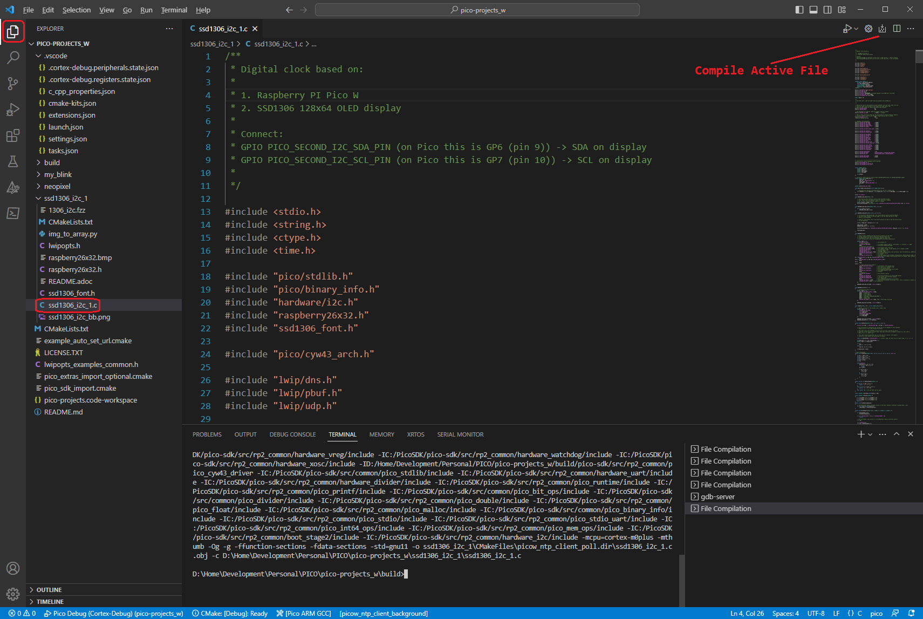Image resolution: width=923 pixels, height=619 pixels.
Task: Open terminal panel More Actions ellipsis
Action: [883, 434]
